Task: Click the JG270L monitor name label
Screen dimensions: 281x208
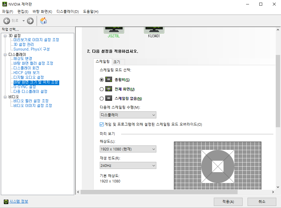Action: tap(114, 36)
